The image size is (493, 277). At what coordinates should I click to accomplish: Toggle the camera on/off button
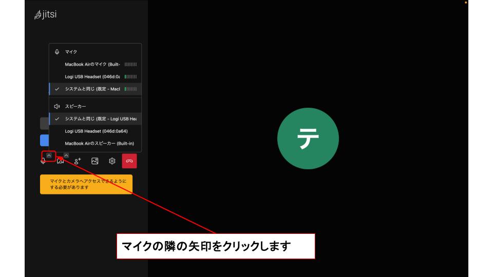(x=60, y=161)
